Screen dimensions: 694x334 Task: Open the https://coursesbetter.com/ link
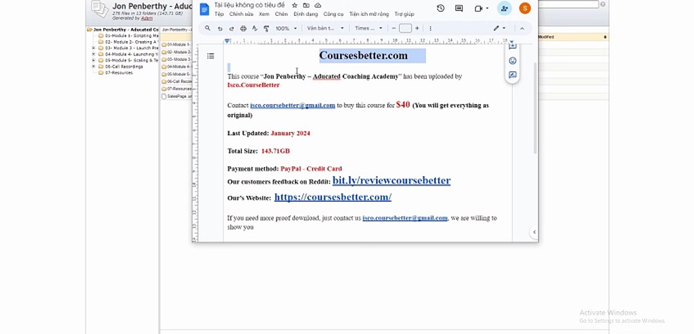click(333, 197)
